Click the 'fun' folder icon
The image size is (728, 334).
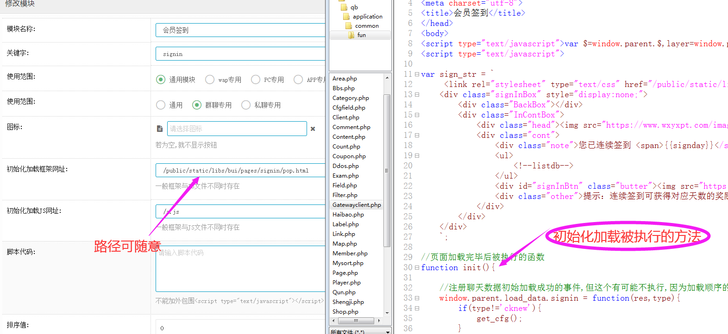coord(351,35)
